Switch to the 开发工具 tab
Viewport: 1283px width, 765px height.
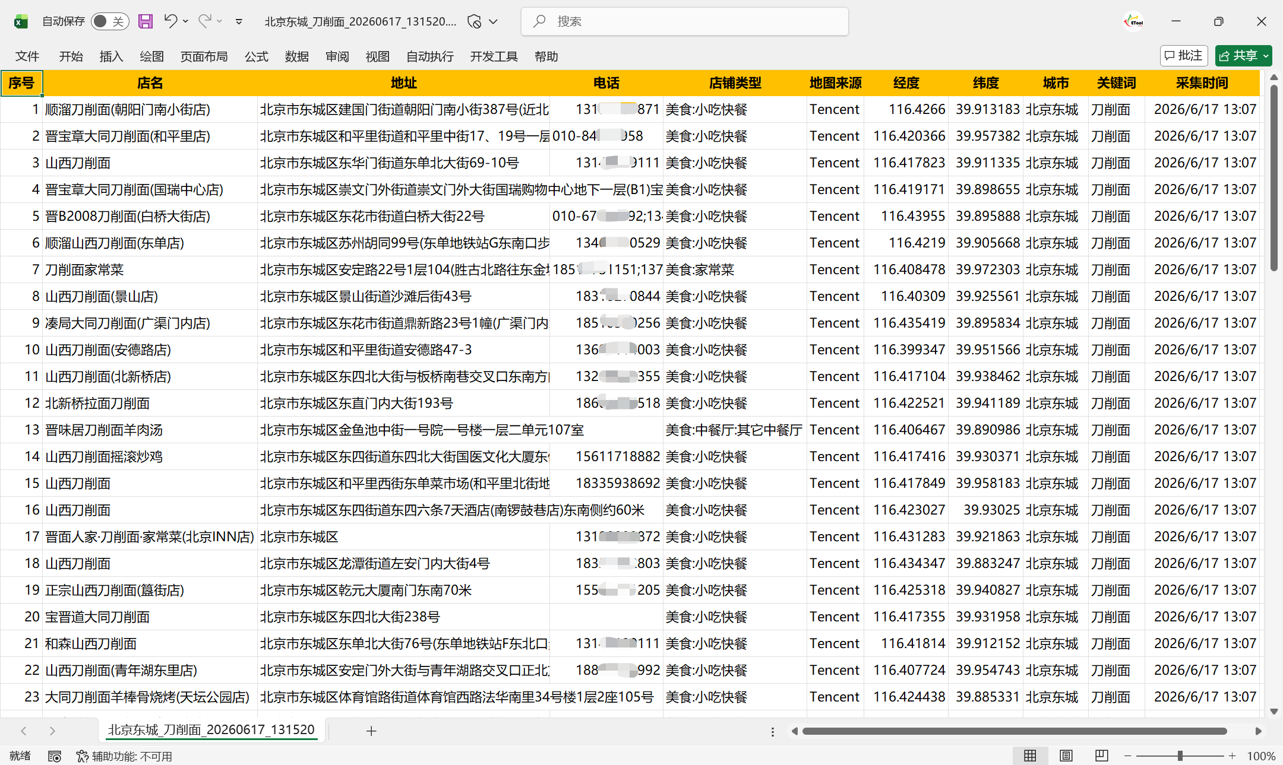pos(494,56)
